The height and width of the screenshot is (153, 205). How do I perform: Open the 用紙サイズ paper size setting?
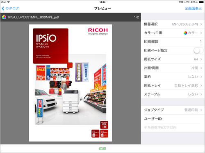[173, 59]
